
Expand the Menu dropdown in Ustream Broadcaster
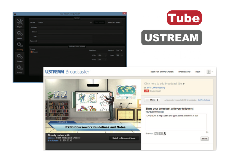pyautogui.click(x=152, y=100)
